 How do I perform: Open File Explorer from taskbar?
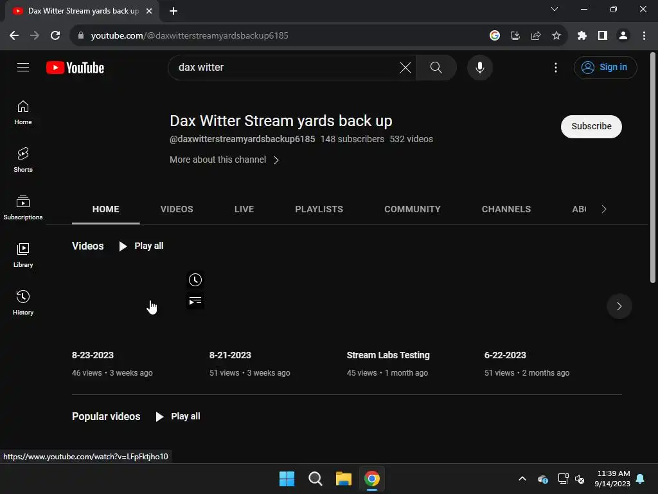pos(343,479)
